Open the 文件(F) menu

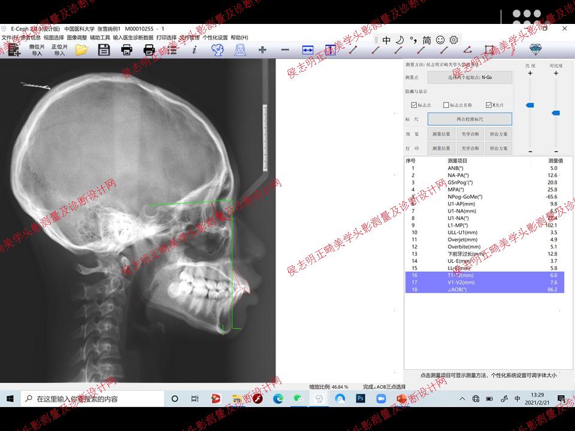pos(9,37)
